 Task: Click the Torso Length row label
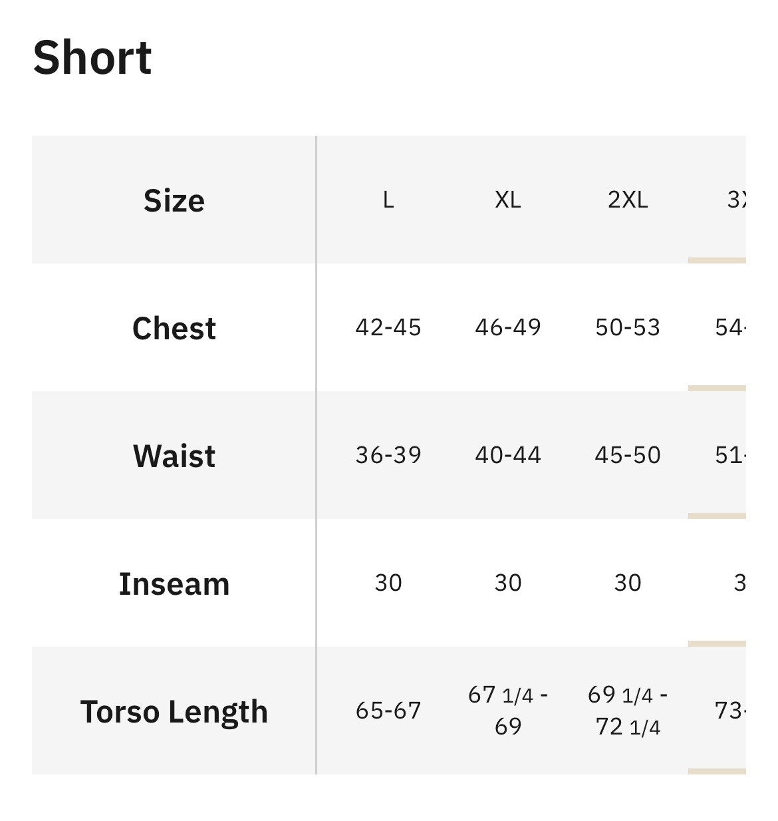(x=174, y=711)
